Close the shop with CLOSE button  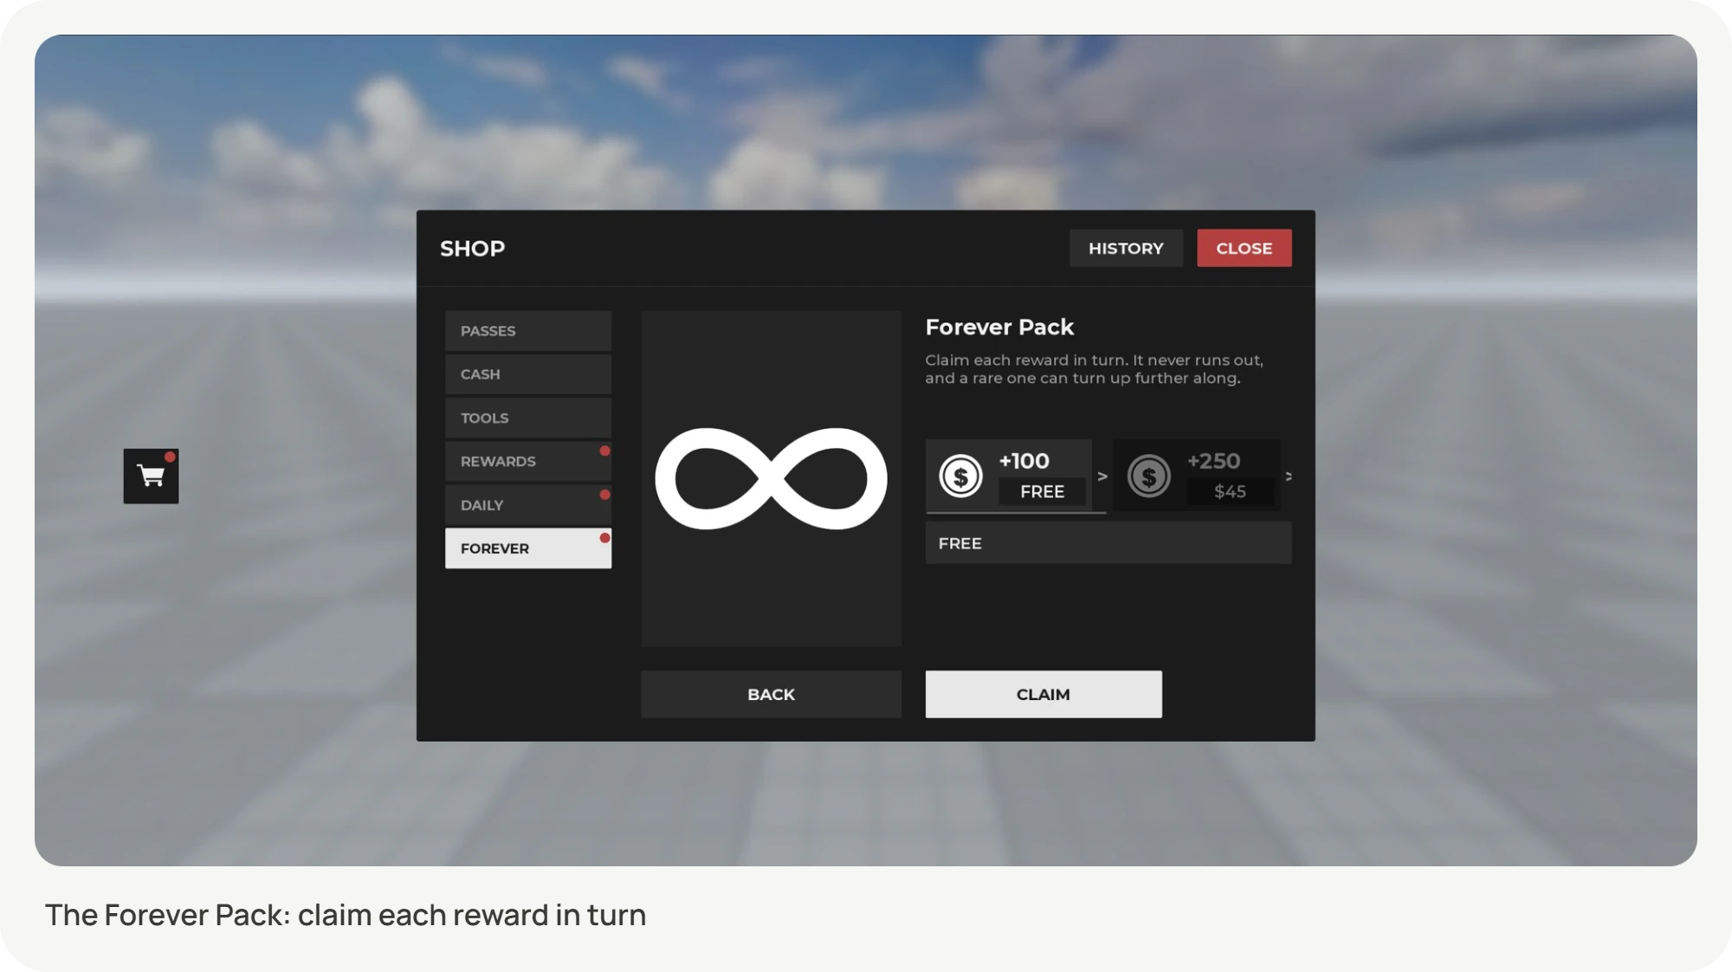1244,248
